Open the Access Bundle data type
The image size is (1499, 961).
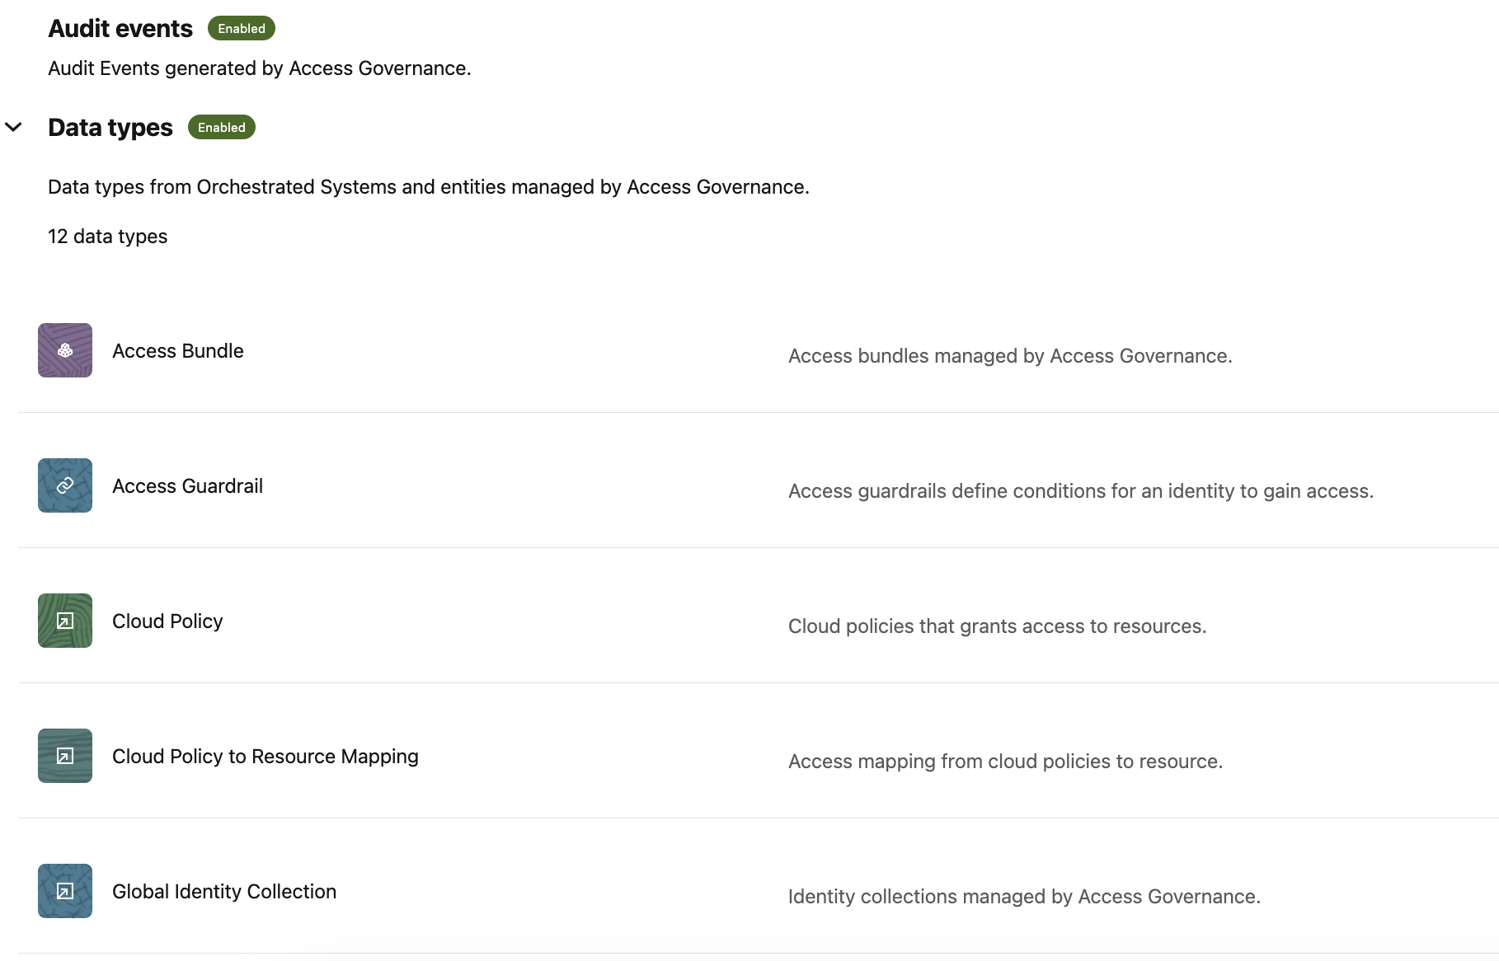pyautogui.click(x=178, y=351)
